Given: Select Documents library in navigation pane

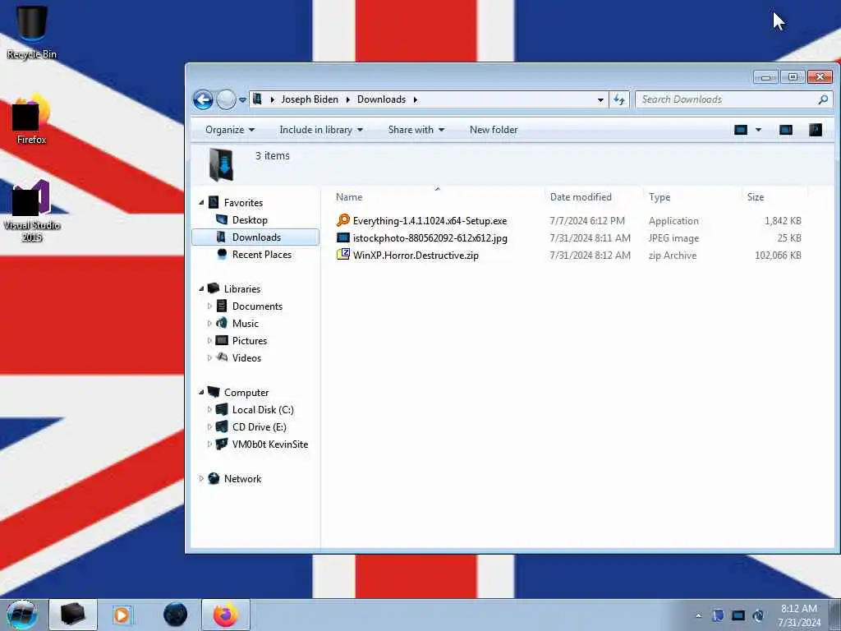Looking at the screenshot, I should (257, 306).
